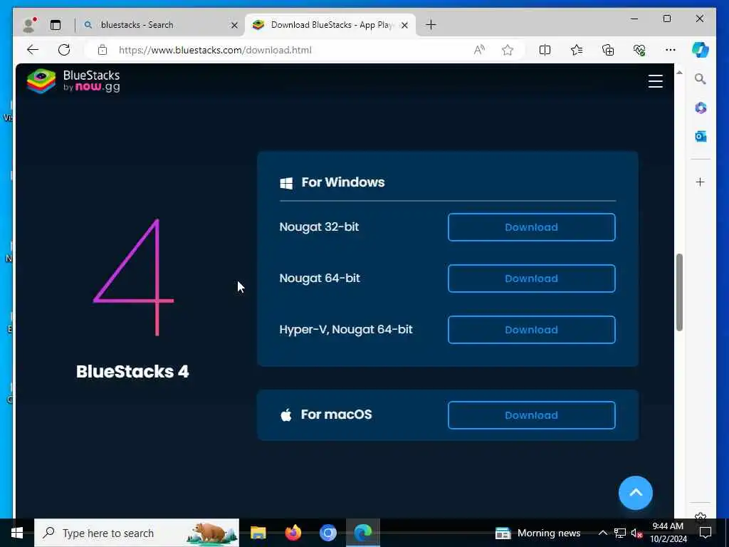Download BlueStacks 4 for macOS
The height and width of the screenshot is (547, 729).
click(531, 415)
